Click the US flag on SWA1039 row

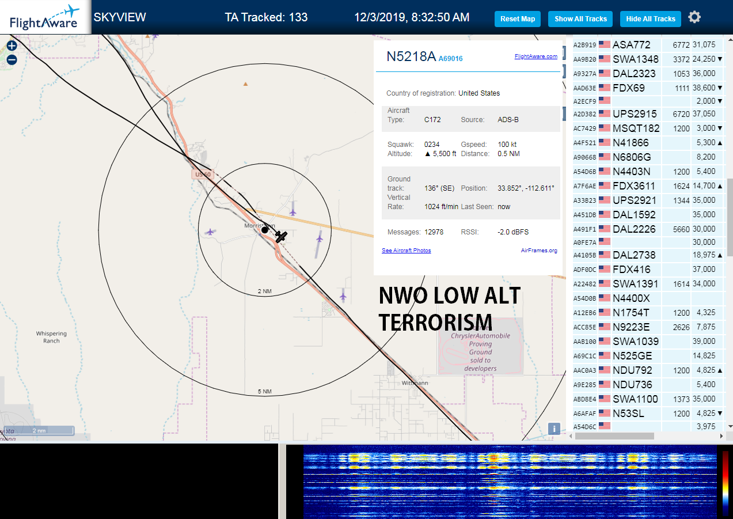click(605, 341)
